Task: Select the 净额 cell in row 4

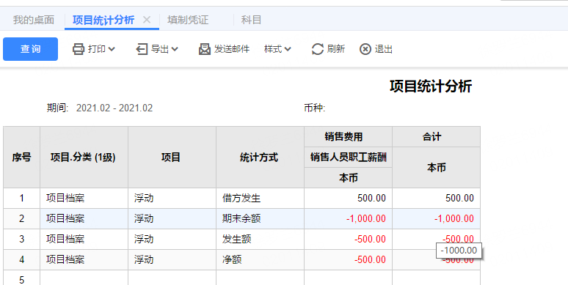Action: (x=260, y=259)
